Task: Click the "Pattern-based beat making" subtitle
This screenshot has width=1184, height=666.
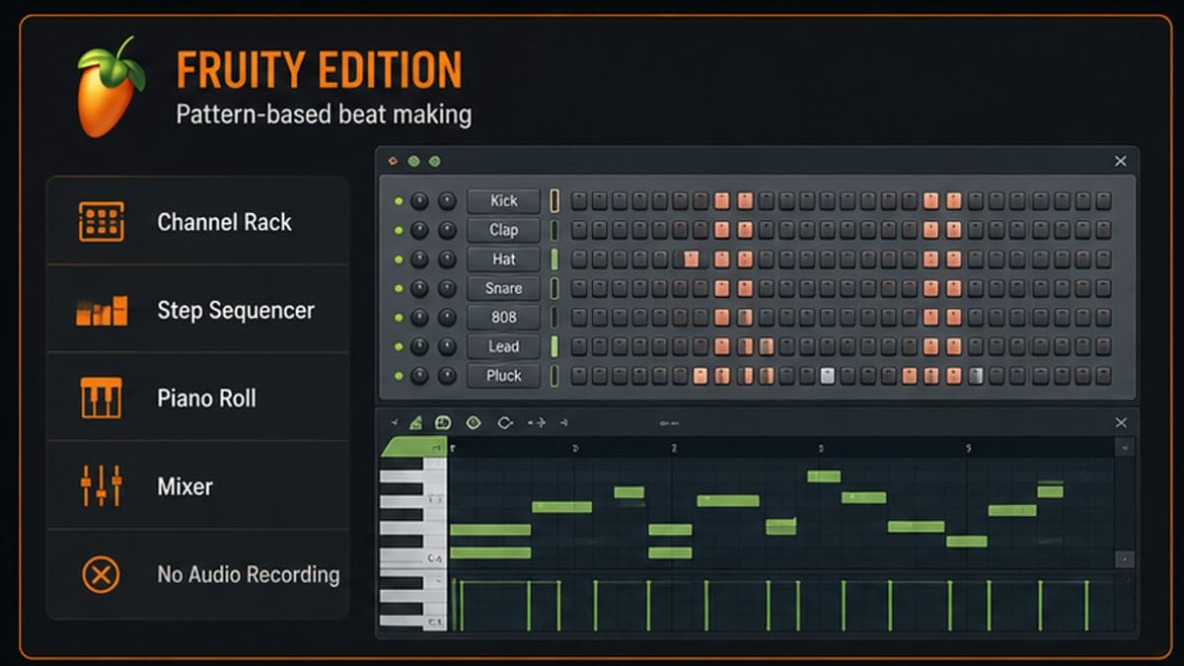Action: coord(324,114)
